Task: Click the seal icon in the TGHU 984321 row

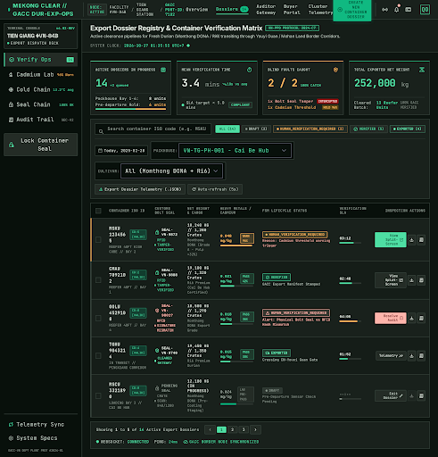Action: (x=157, y=351)
